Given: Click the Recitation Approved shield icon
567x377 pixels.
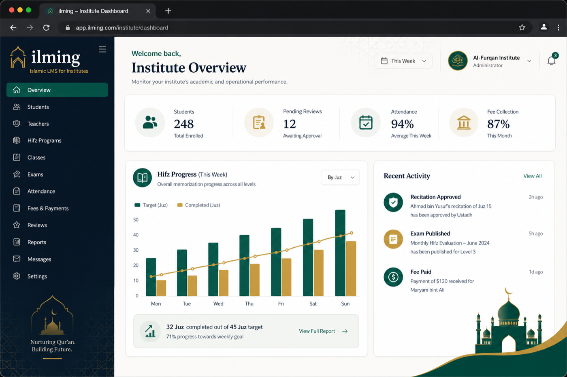Looking at the screenshot, I should point(393,202).
